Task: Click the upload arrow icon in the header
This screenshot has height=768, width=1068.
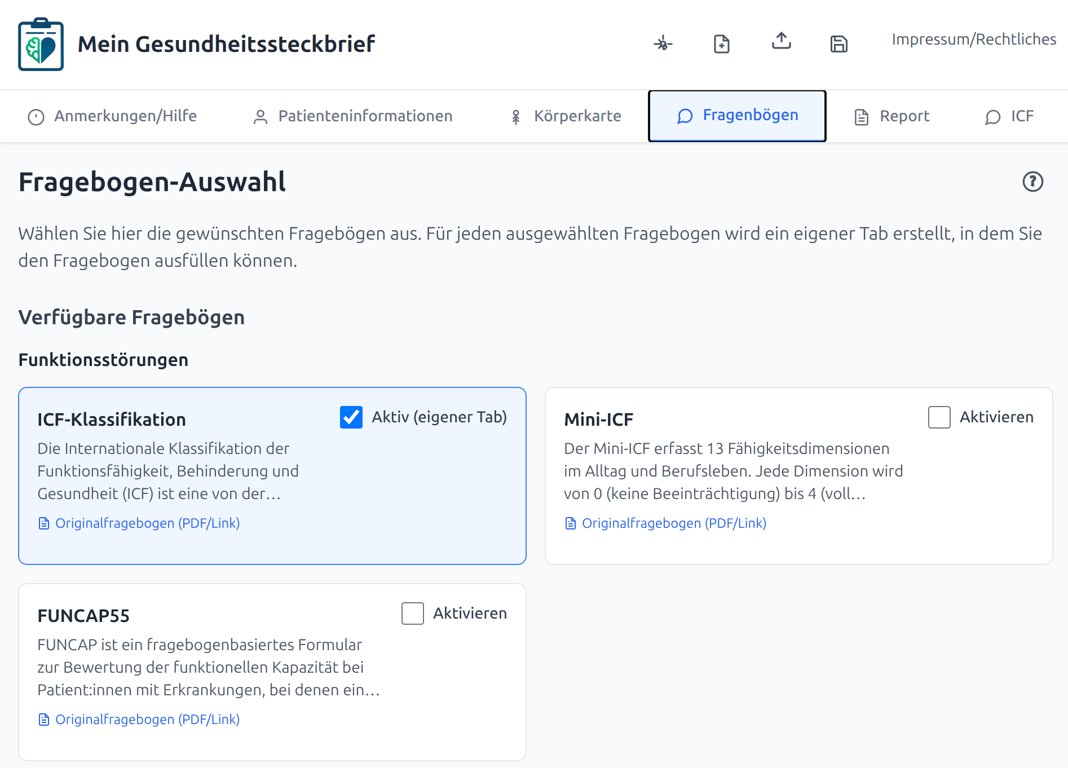Action: pos(781,41)
